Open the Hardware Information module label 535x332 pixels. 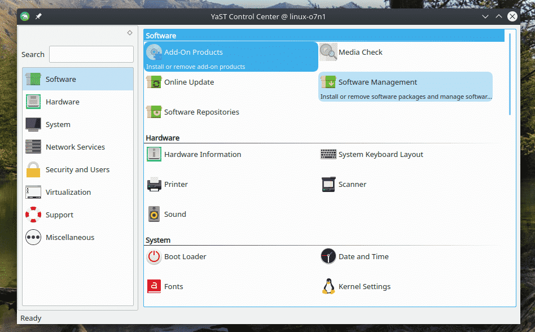203,154
